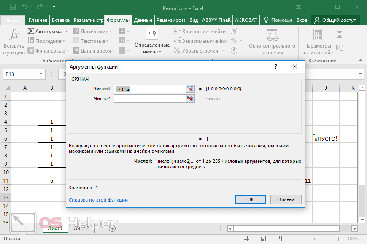Click the Определенные имена icon
This screenshot has height=244, width=367.
[x=152, y=34]
